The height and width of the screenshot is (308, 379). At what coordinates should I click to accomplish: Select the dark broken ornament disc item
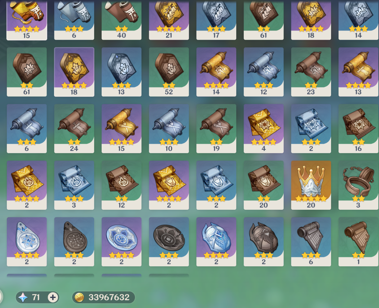point(169,242)
